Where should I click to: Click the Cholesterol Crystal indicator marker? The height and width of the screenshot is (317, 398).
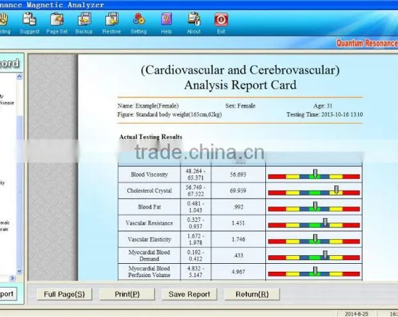[x=336, y=189]
